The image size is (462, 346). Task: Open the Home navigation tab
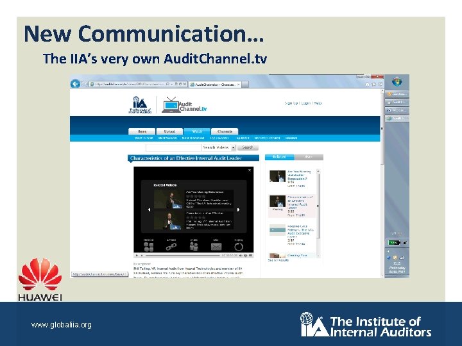[142, 131]
